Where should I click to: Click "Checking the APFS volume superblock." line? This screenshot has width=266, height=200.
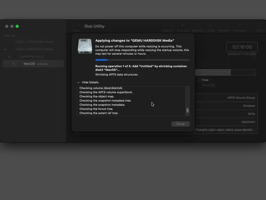pyautogui.click(x=106, y=92)
